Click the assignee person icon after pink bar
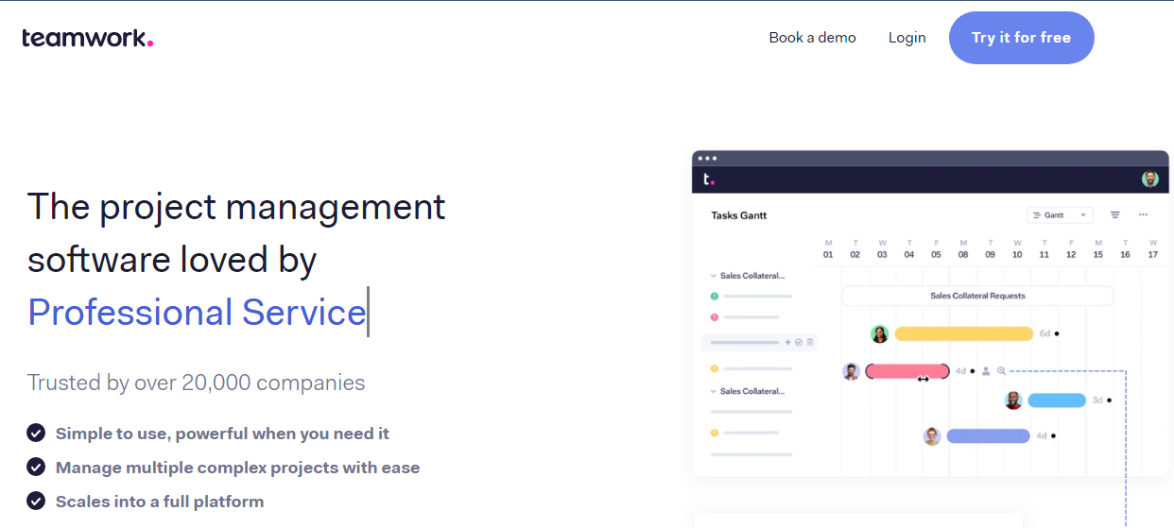1174x528 pixels. (x=986, y=371)
